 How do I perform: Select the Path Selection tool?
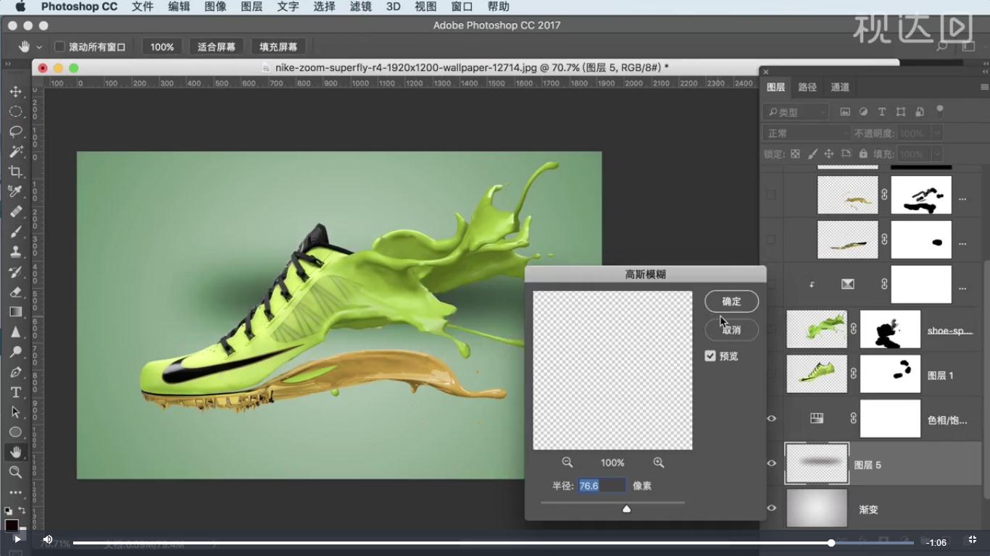15,412
